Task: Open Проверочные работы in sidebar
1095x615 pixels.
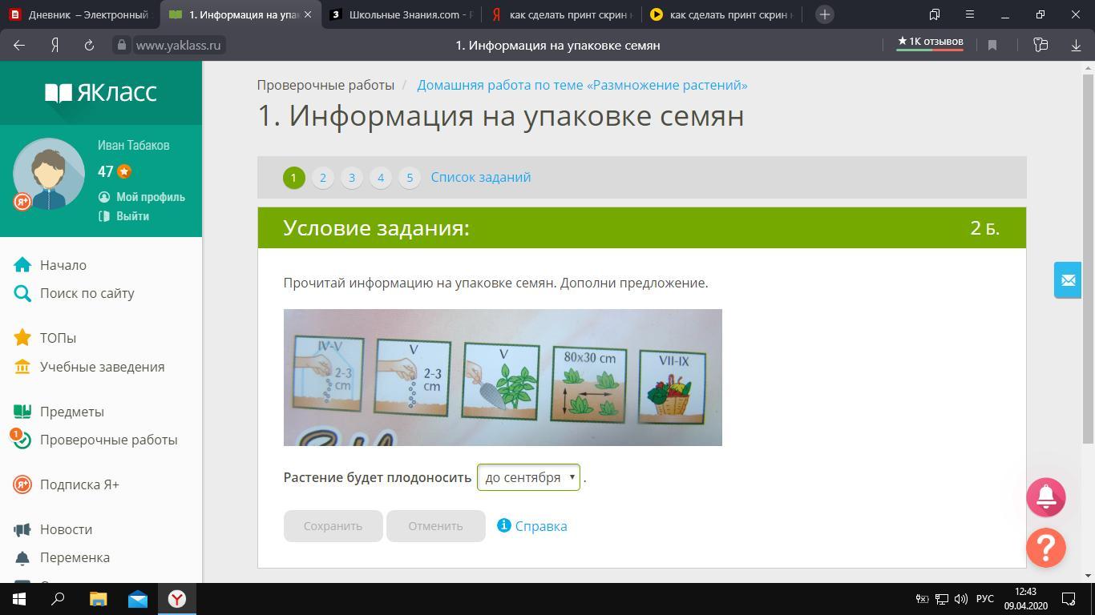Action: 108,440
